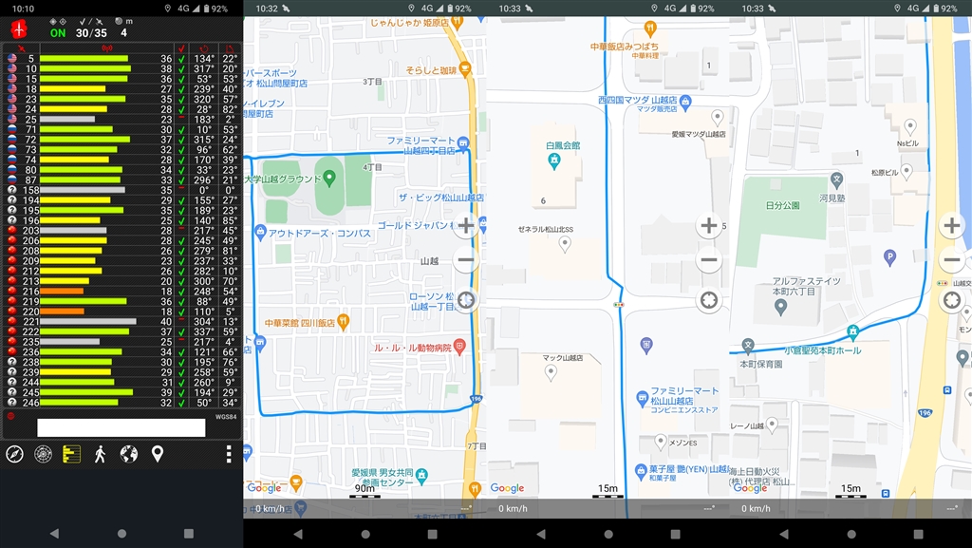Tap the マック山越店 gray pin

(x=551, y=372)
